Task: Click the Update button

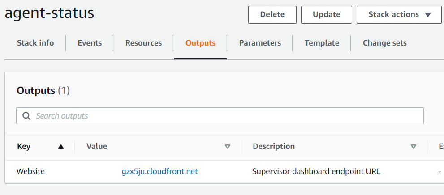Action: pos(326,14)
